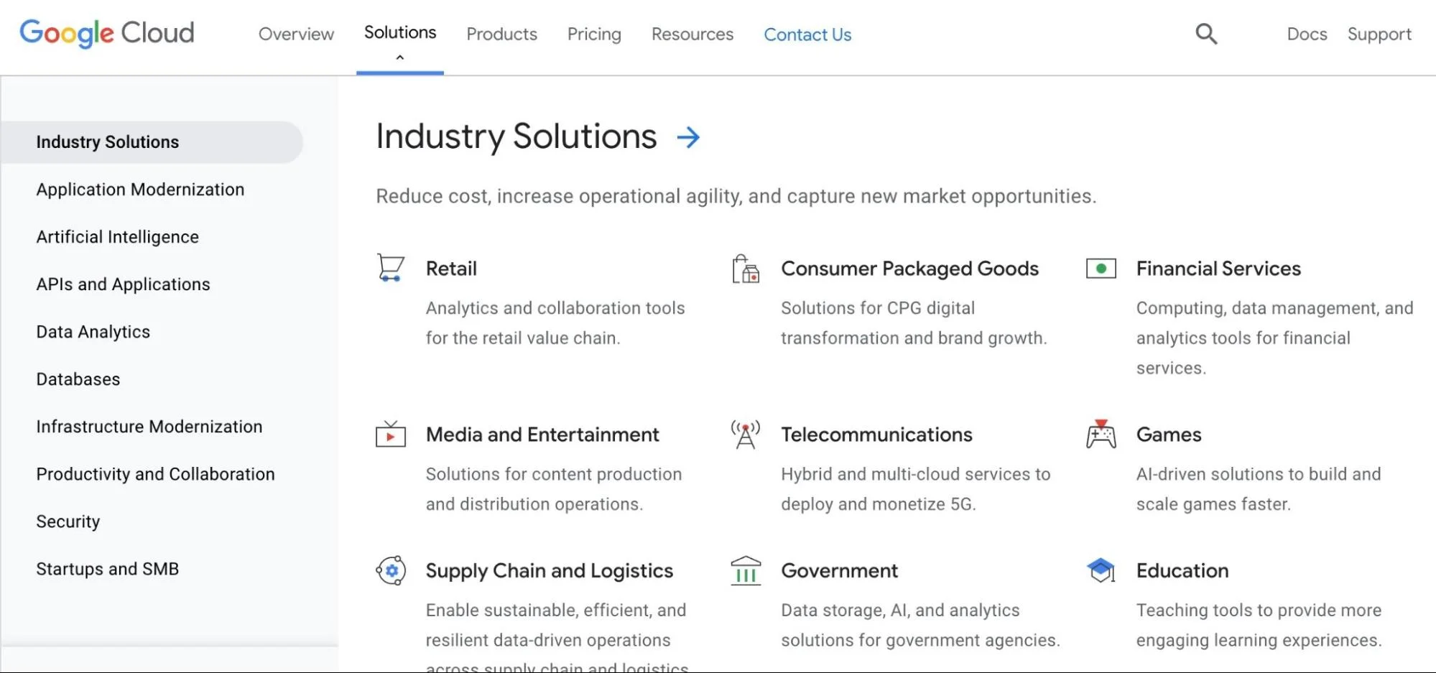Viewport: 1436px width, 673px height.
Task: Open the Docs link
Action: click(x=1307, y=34)
